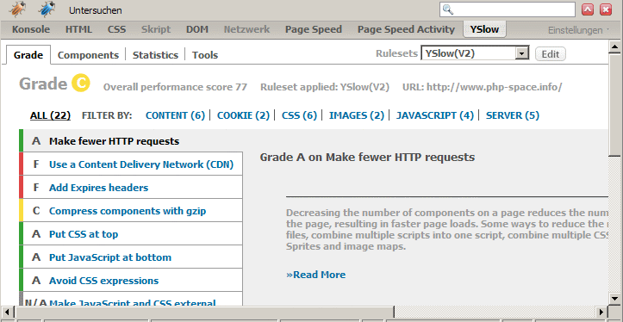
Task: Click the horizontal scrollbar left arrow
Action: pos(8,312)
